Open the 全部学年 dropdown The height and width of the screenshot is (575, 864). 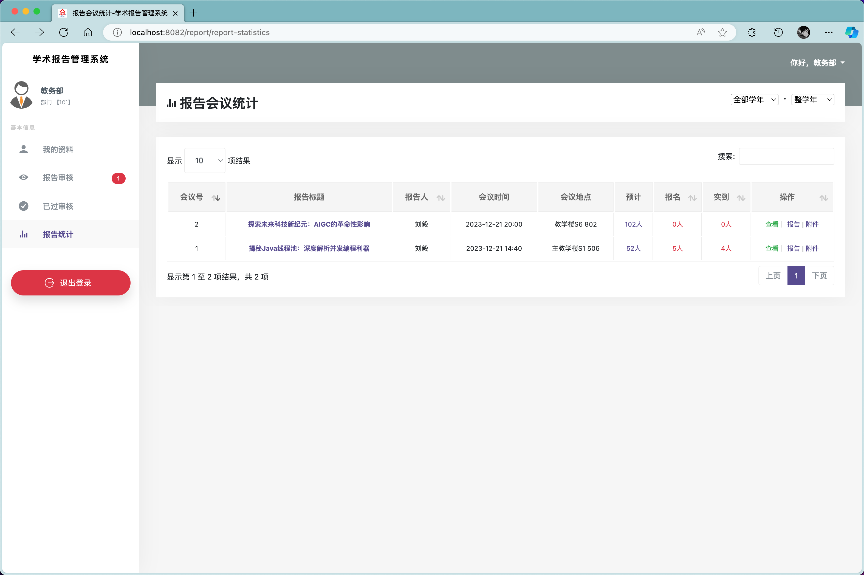(x=754, y=100)
